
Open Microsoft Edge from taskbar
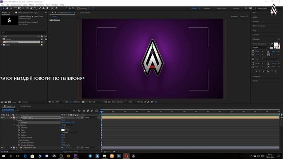point(25,156)
